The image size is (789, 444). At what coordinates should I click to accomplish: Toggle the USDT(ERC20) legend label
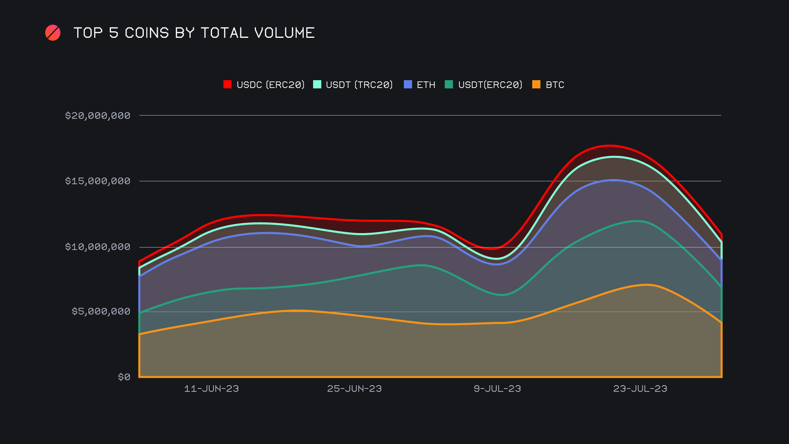click(x=490, y=85)
